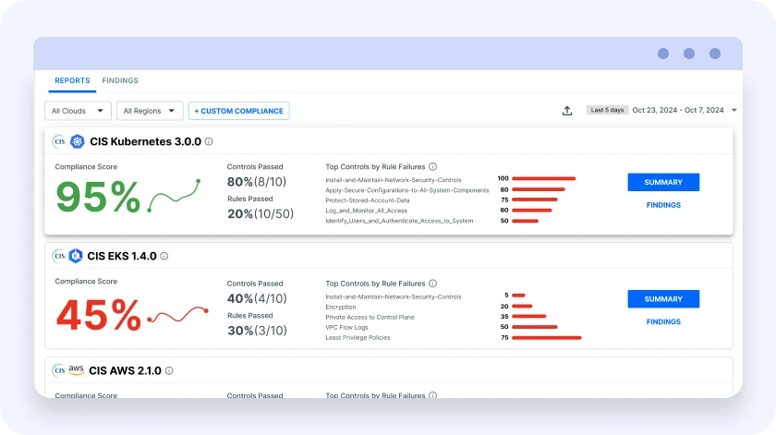The height and width of the screenshot is (435, 776).
Task: Click the EKS hexagon icon
Action: click(76, 256)
